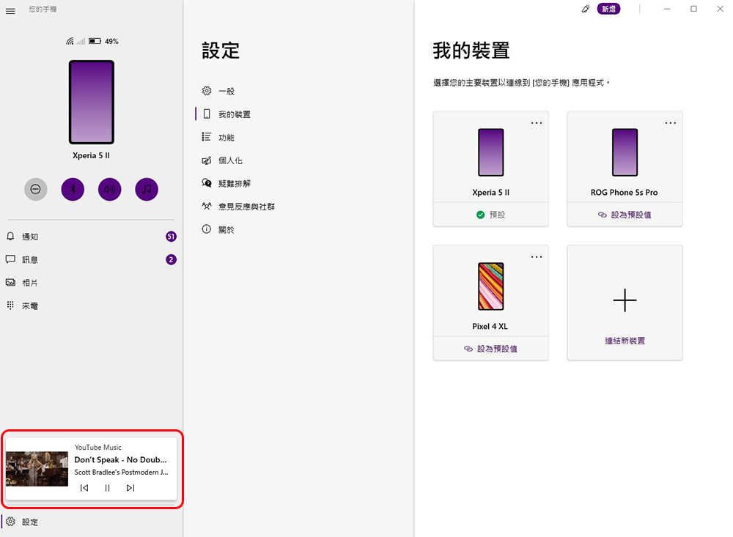733x537 pixels.
Task: Open 設定 at sidebar bottom
Action: click(x=91, y=522)
